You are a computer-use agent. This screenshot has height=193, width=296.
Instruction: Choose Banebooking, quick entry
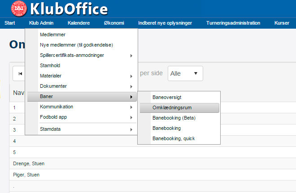click(179, 138)
